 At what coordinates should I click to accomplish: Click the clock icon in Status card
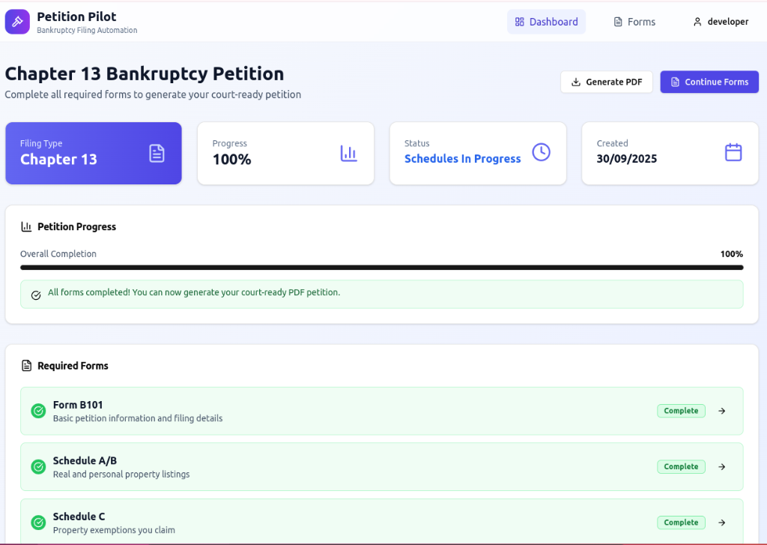tap(541, 151)
